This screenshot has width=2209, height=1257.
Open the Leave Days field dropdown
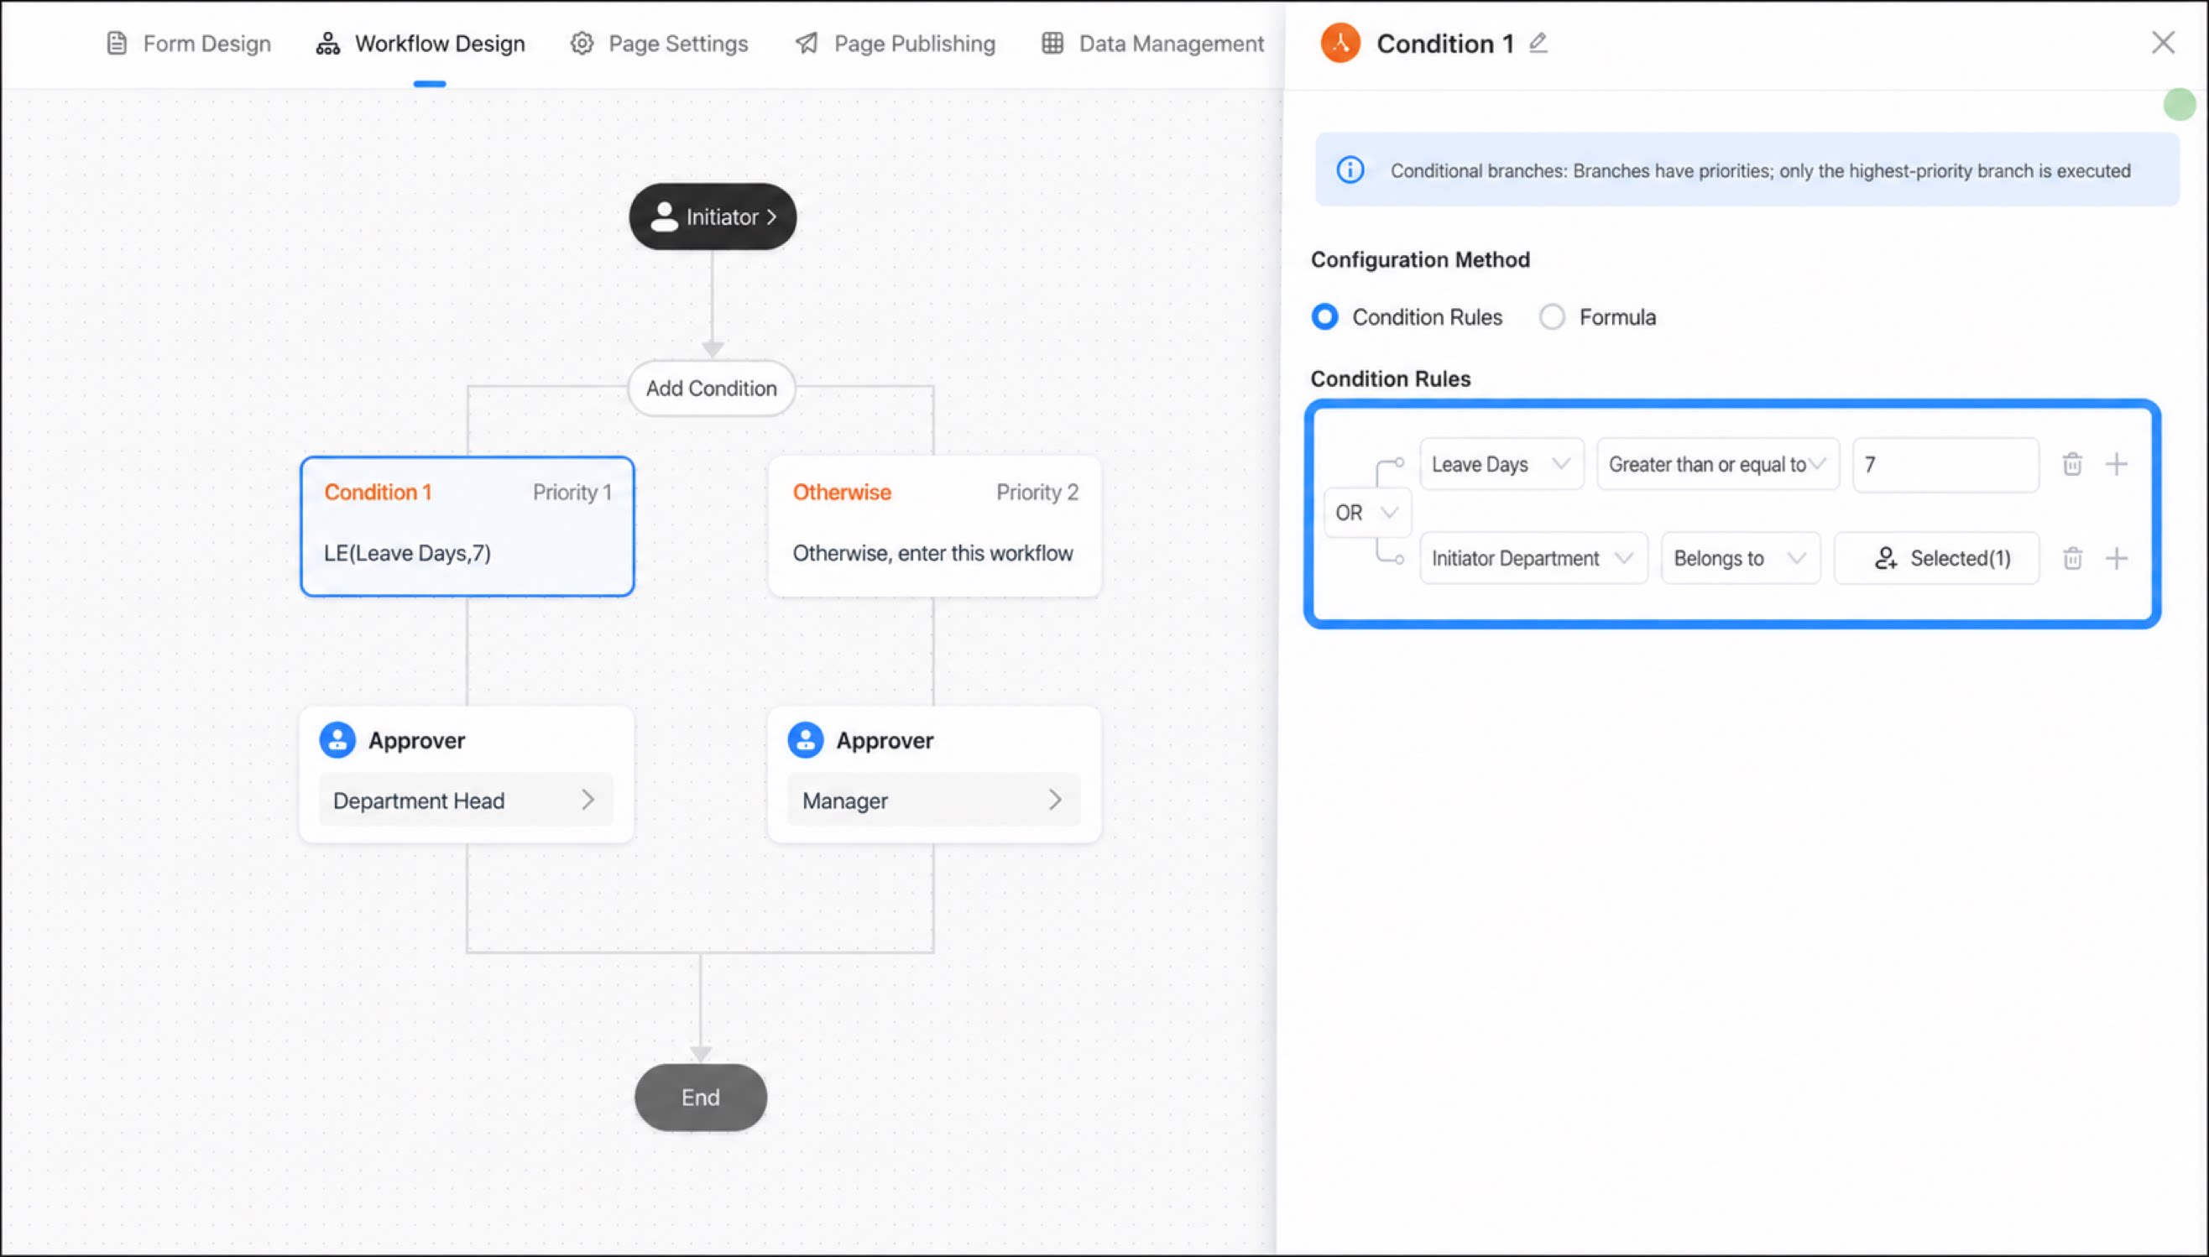[x=1501, y=465]
